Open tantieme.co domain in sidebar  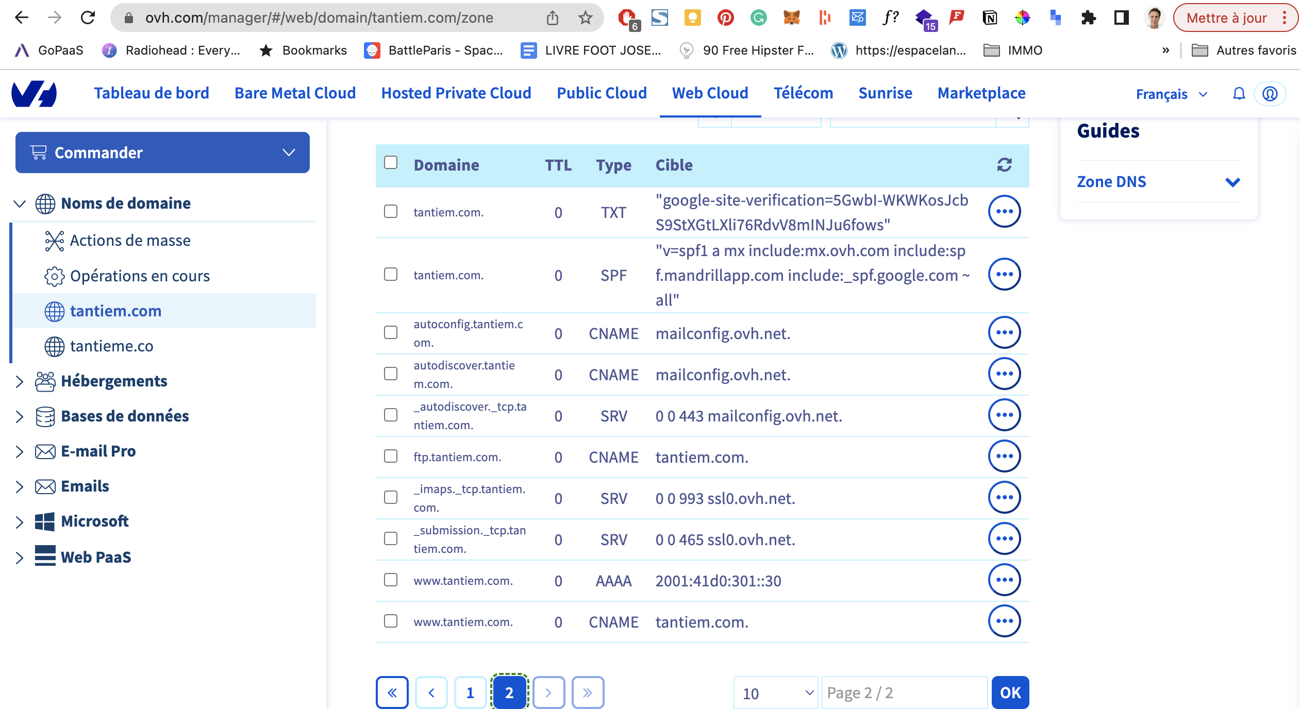tap(111, 346)
